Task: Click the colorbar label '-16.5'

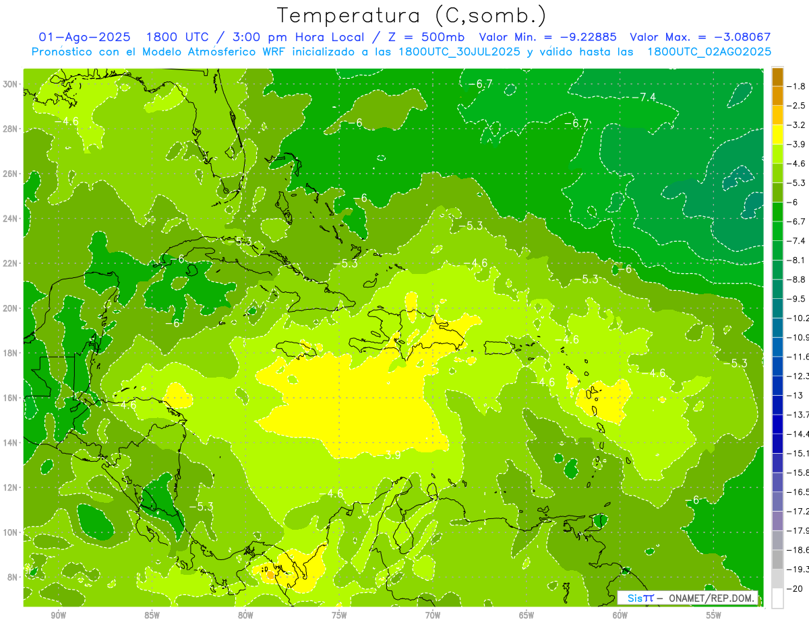Action: click(798, 492)
